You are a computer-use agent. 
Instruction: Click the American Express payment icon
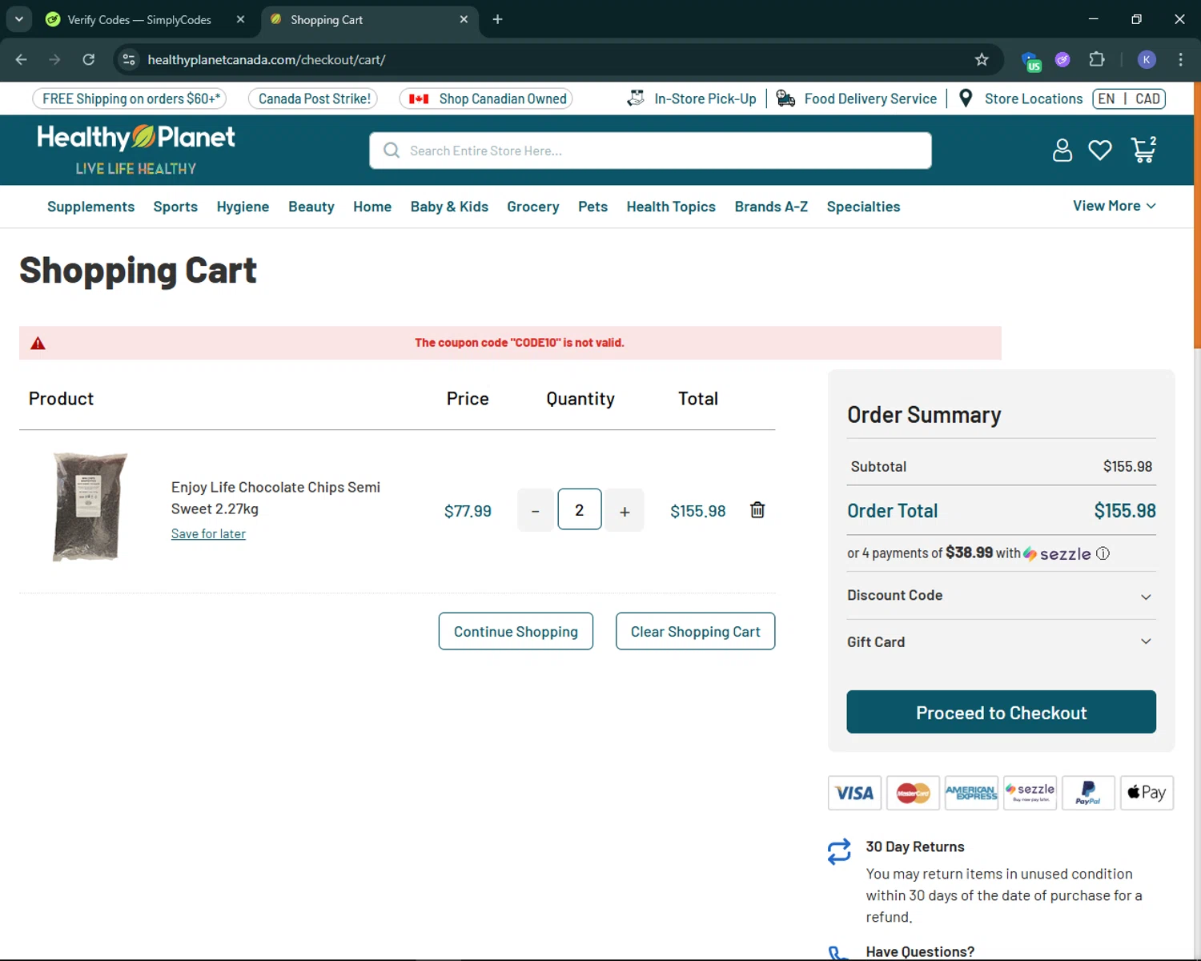click(x=971, y=793)
